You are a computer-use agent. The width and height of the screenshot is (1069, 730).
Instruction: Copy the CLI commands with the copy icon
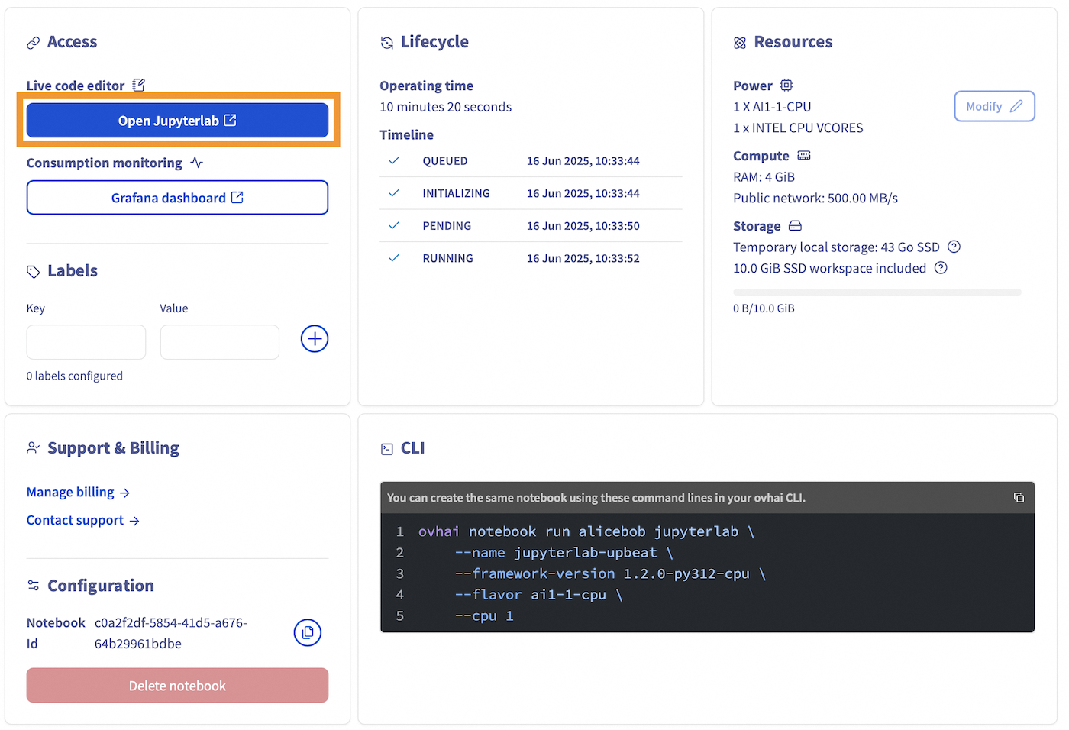pos(1019,497)
